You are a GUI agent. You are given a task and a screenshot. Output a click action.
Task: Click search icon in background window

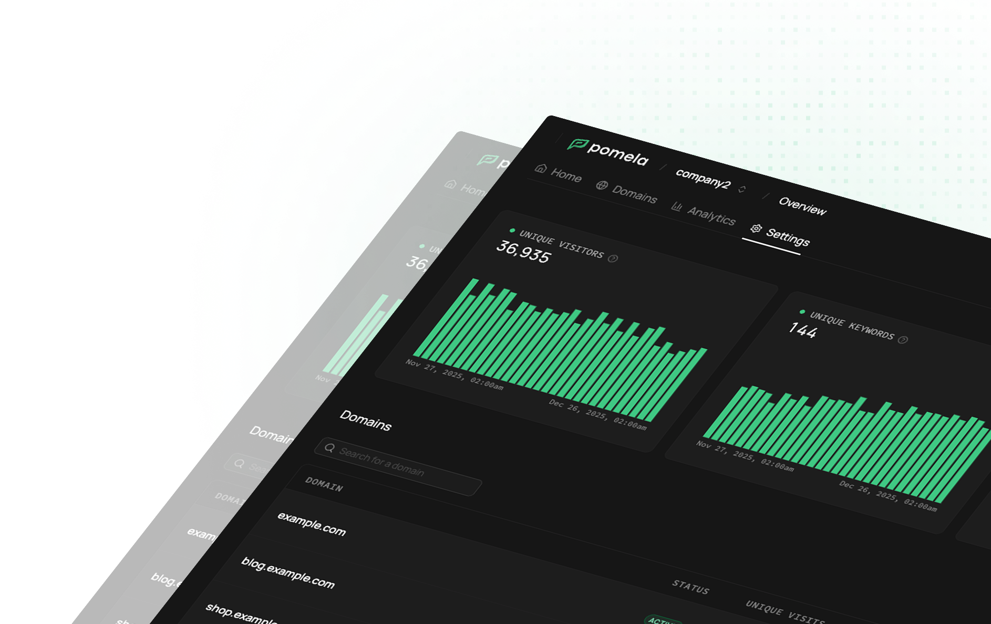(x=239, y=463)
